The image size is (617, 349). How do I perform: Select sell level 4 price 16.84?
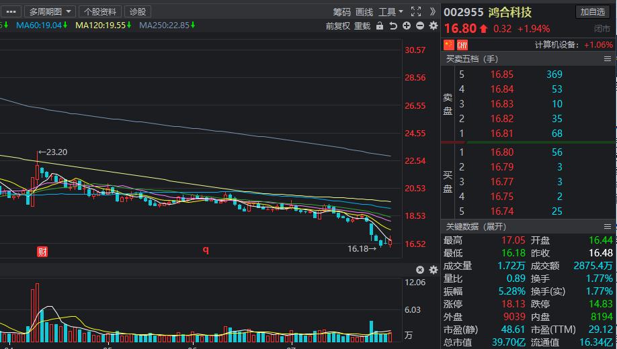click(501, 89)
